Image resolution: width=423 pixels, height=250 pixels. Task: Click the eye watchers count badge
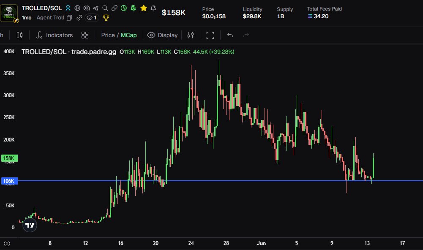[x=92, y=18]
